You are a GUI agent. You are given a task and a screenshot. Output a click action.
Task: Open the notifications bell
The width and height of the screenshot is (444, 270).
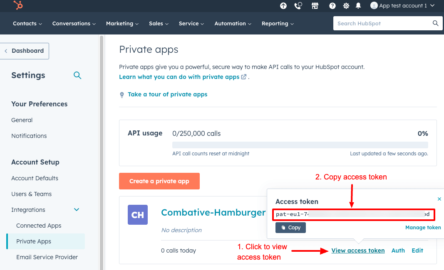(358, 6)
